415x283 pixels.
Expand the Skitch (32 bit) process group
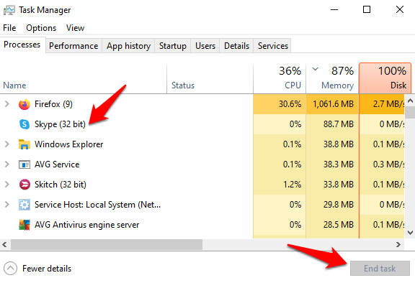coord(7,185)
